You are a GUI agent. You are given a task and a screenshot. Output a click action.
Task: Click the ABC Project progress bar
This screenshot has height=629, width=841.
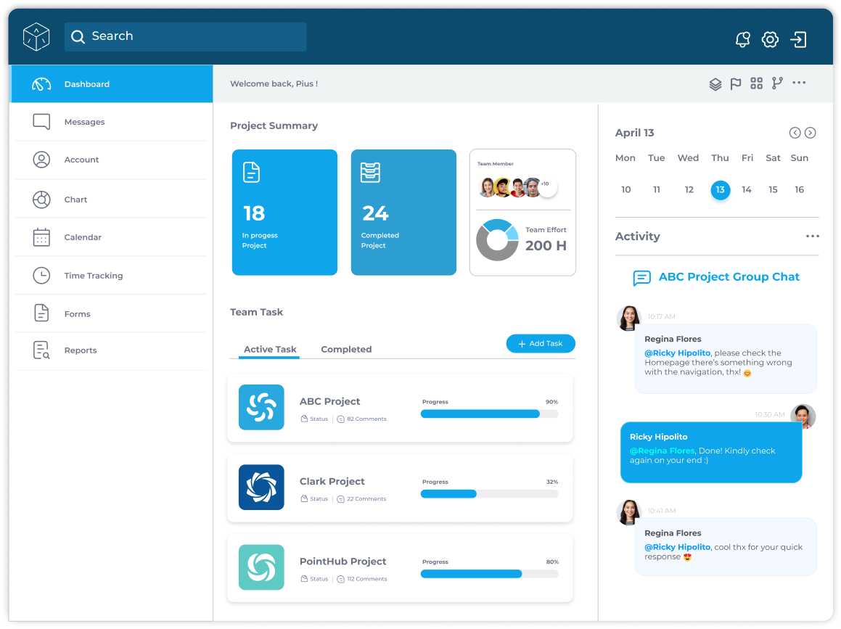[x=489, y=414]
